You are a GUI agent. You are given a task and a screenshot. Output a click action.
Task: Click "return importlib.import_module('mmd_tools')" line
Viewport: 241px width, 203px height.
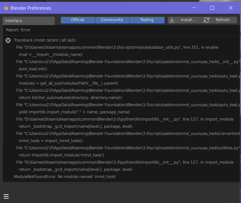(61, 155)
